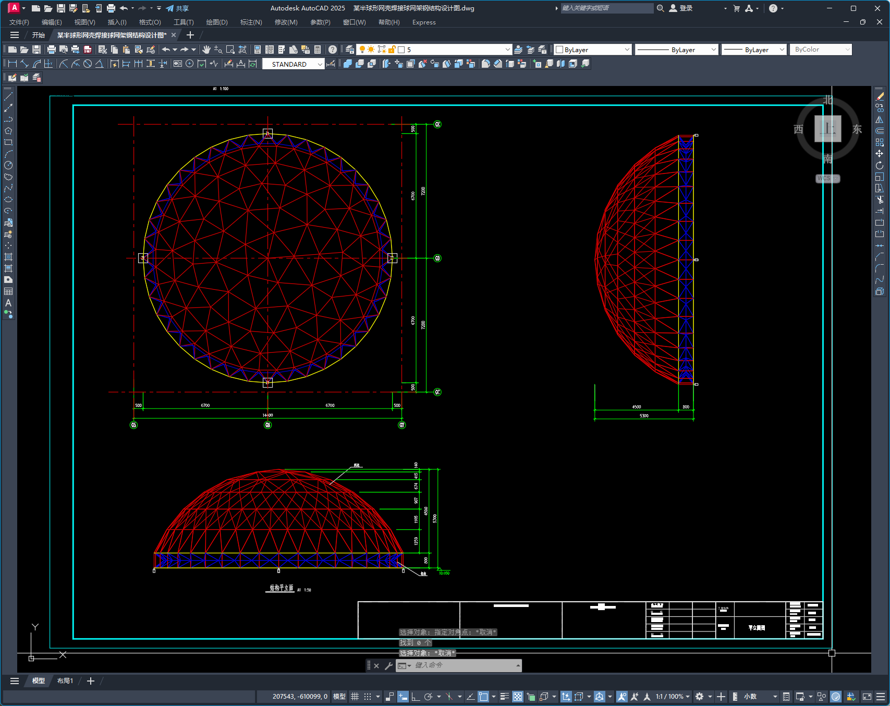Screen dimensions: 890x706
Task: Toggle grid display in status bar
Action: tap(355, 697)
